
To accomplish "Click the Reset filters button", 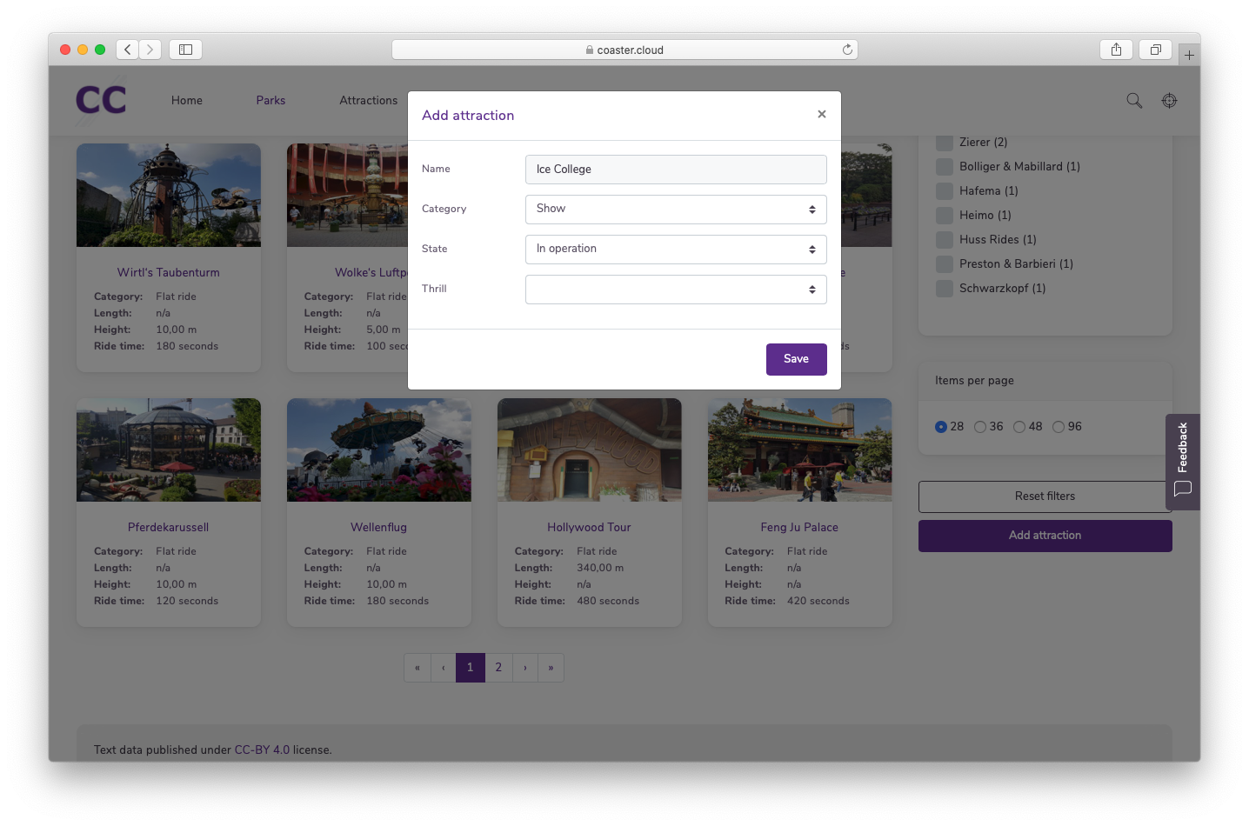I will 1045,496.
